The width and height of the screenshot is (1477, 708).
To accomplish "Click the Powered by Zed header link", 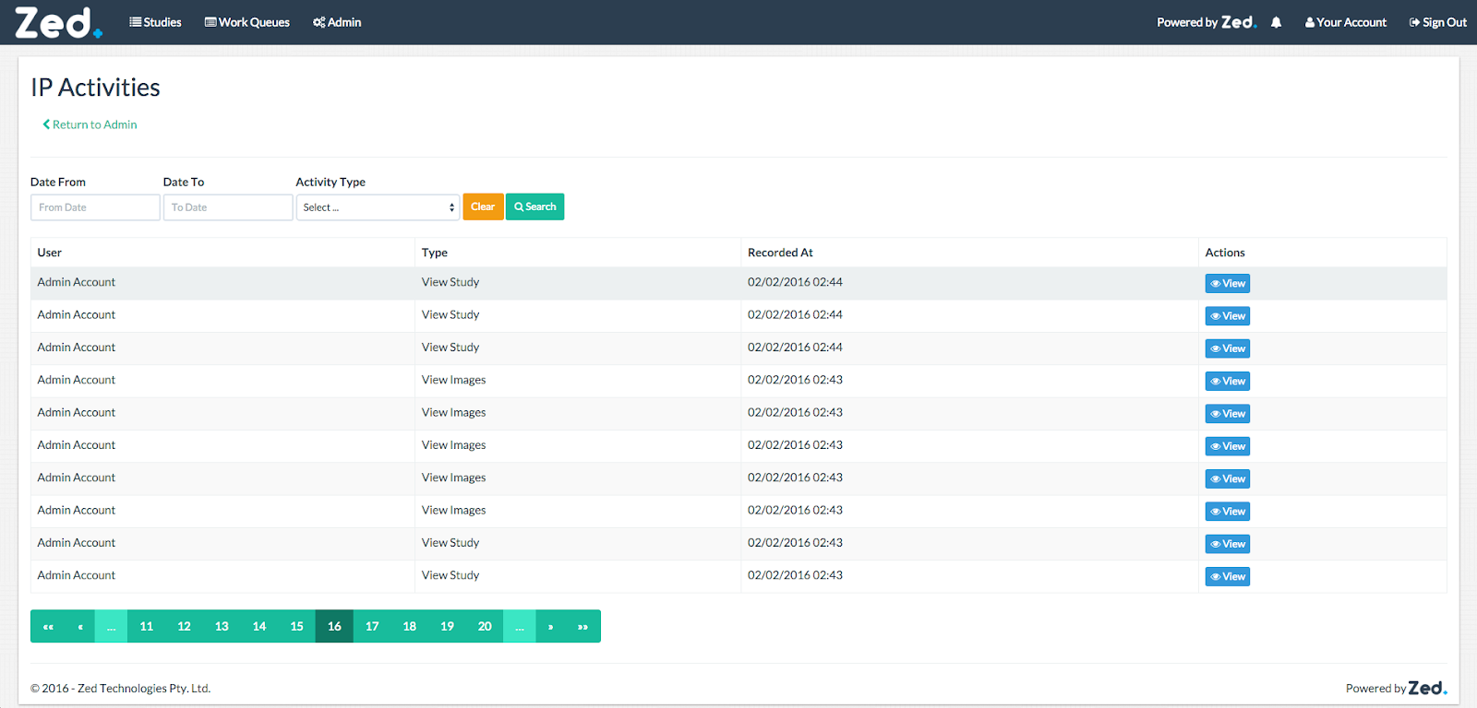I will pyautogui.click(x=1207, y=22).
